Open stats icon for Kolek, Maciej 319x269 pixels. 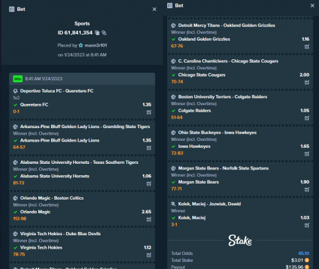coord(307,225)
